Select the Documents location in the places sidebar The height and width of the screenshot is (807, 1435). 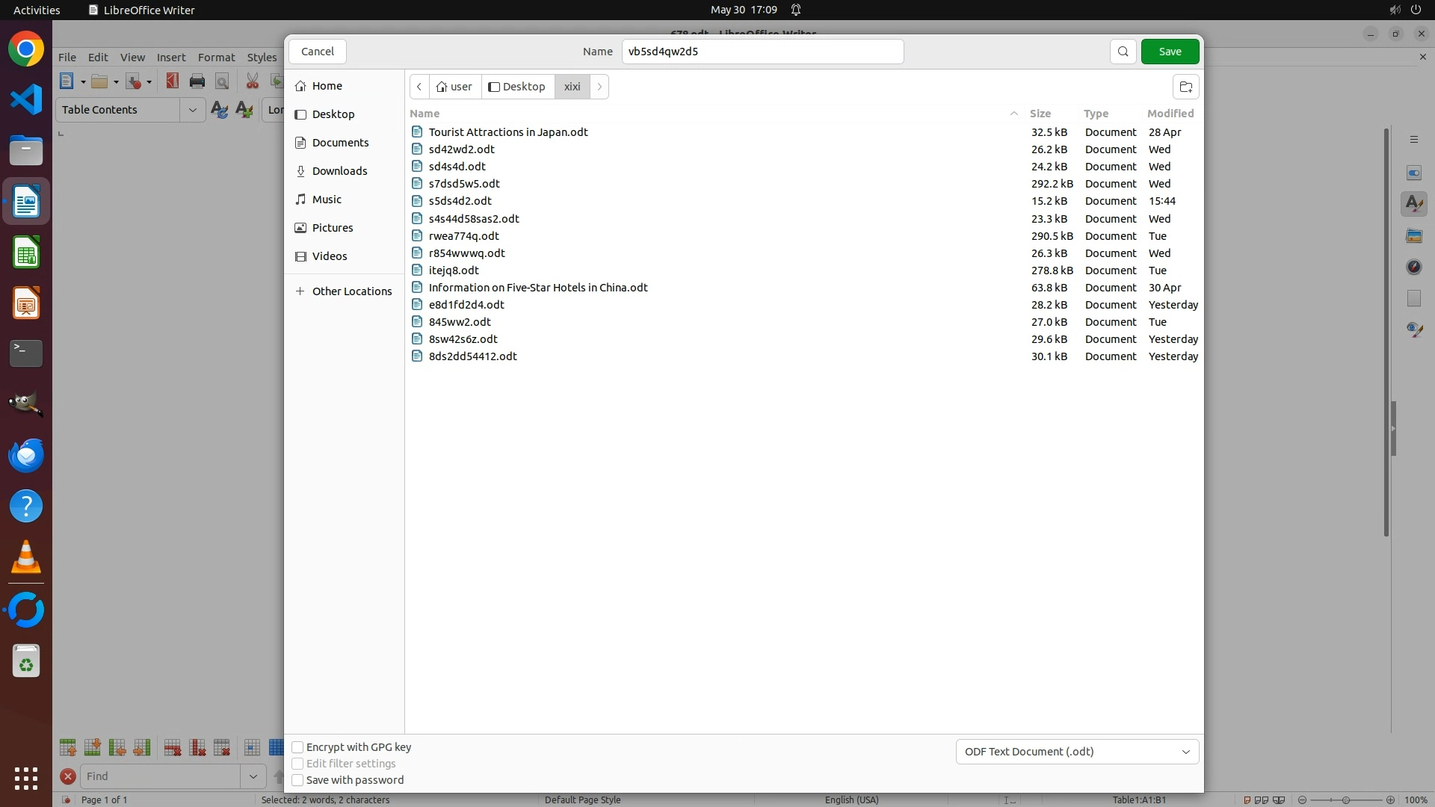tap(340, 143)
